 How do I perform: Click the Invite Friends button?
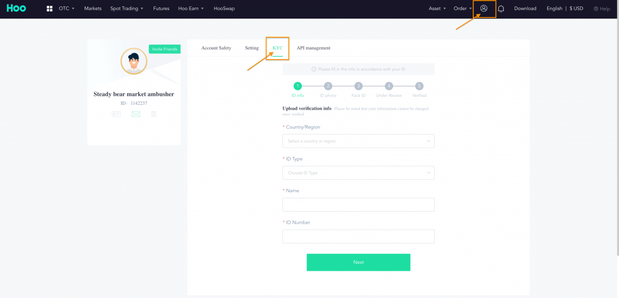[x=165, y=49]
